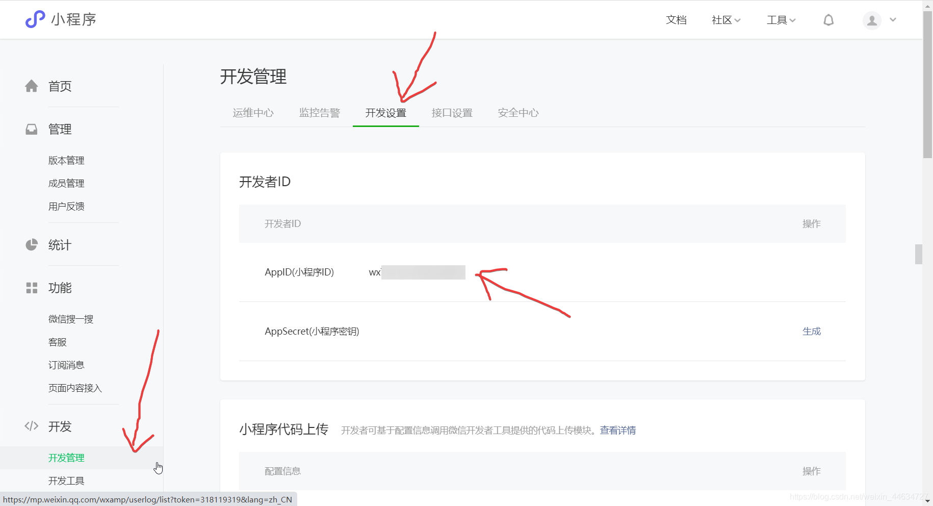Switch to the 运维中心 tab

[x=253, y=113]
